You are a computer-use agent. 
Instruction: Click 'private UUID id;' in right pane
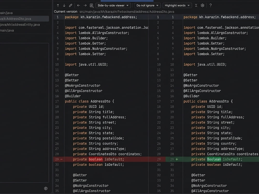207,107
